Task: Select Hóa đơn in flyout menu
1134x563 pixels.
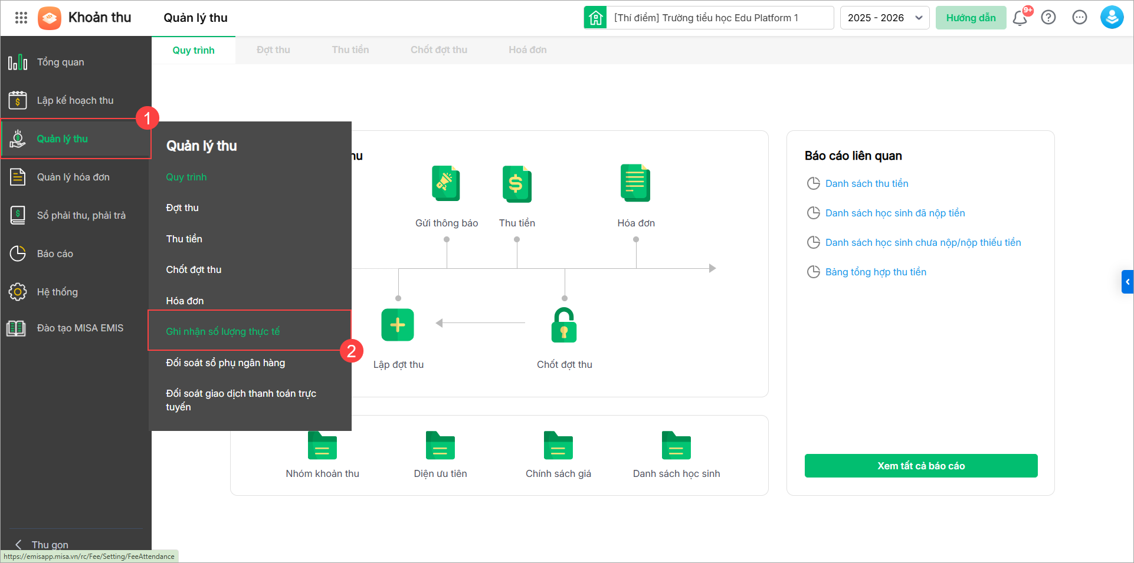Action: tap(185, 301)
